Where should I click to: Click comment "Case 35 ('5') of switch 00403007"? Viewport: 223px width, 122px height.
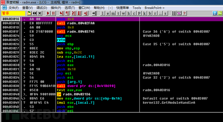point(176,44)
